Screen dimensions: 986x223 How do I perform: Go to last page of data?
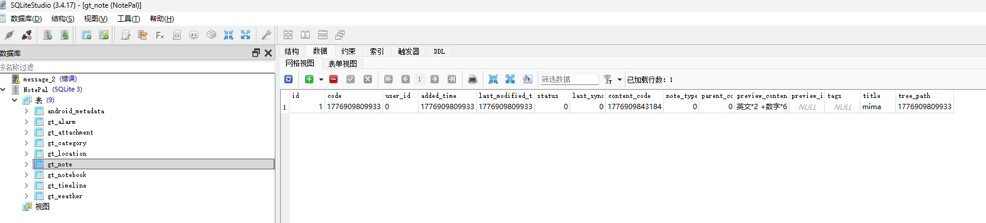click(x=452, y=79)
